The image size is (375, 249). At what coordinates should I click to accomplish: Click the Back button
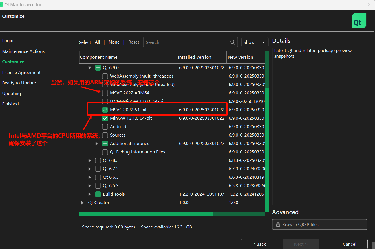(x=259, y=244)
